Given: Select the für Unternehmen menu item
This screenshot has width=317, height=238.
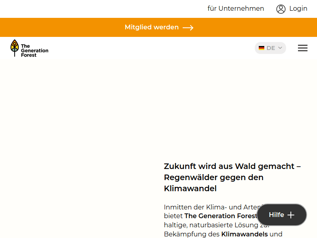Looking at the screenshot, I should click(236, 8).
